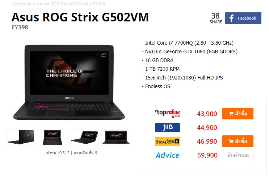Click the Facebook share button

click(243, 18)
